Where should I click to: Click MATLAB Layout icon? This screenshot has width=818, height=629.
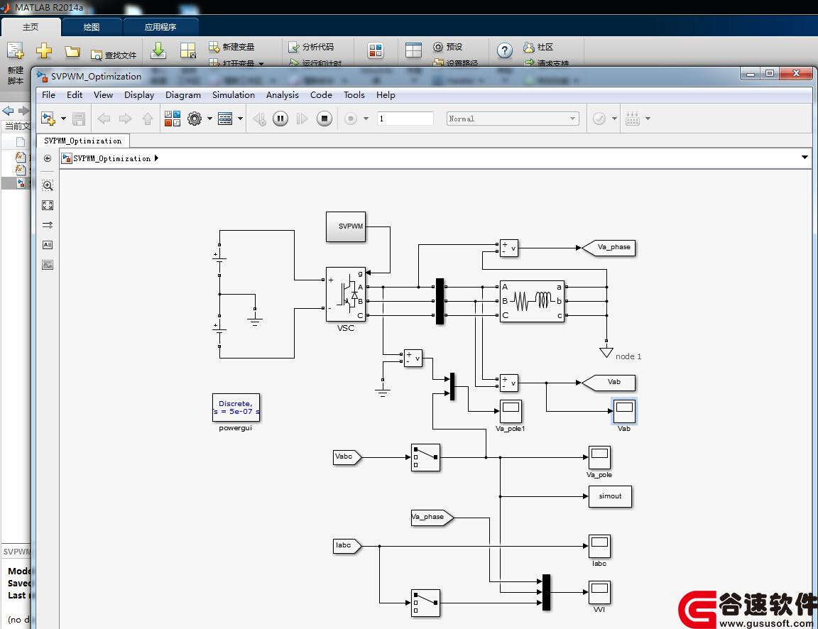[x=413, y=50]
